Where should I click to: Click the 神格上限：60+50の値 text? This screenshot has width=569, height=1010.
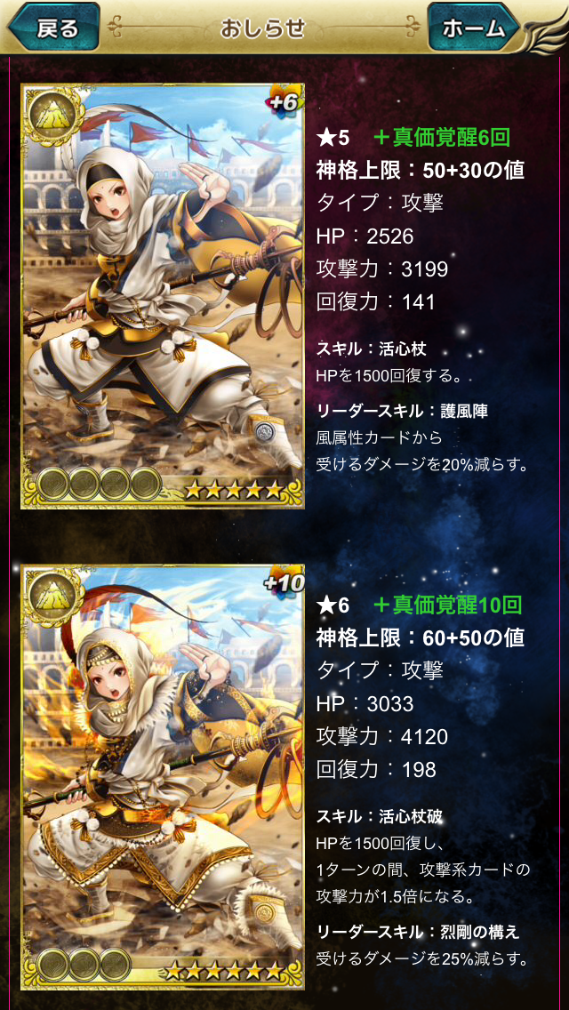coord(421,638)
